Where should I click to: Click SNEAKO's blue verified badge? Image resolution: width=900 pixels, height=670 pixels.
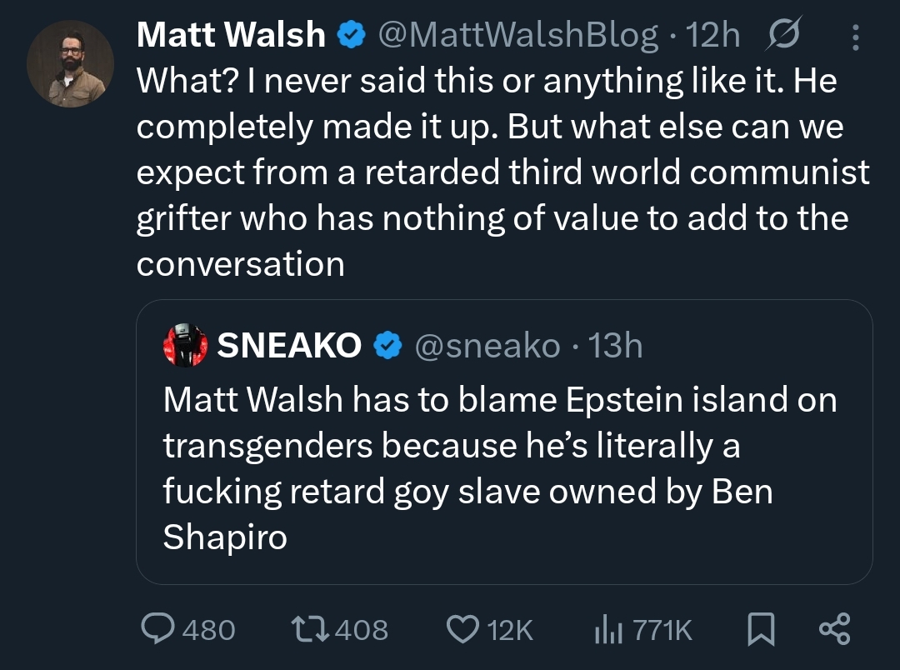coord(387,346)
